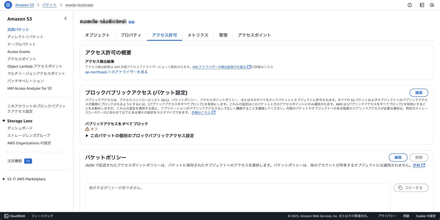
Task: Switch to the プロパティ tab
Action: tap(131, 35)
